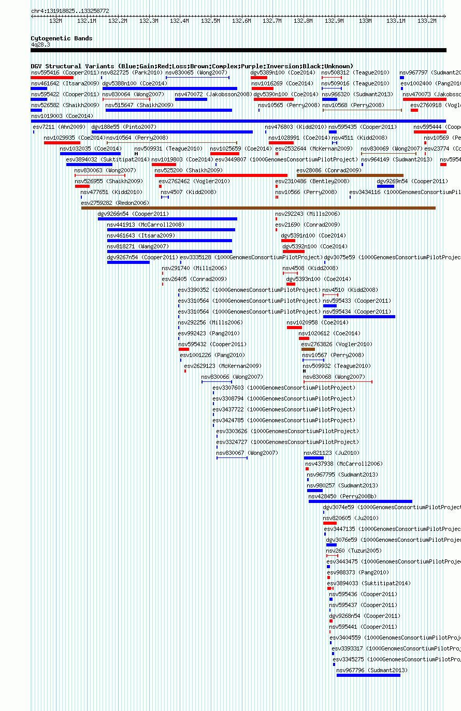Select the dgv9266n54 (Cooper2011) label

point(133,214)
